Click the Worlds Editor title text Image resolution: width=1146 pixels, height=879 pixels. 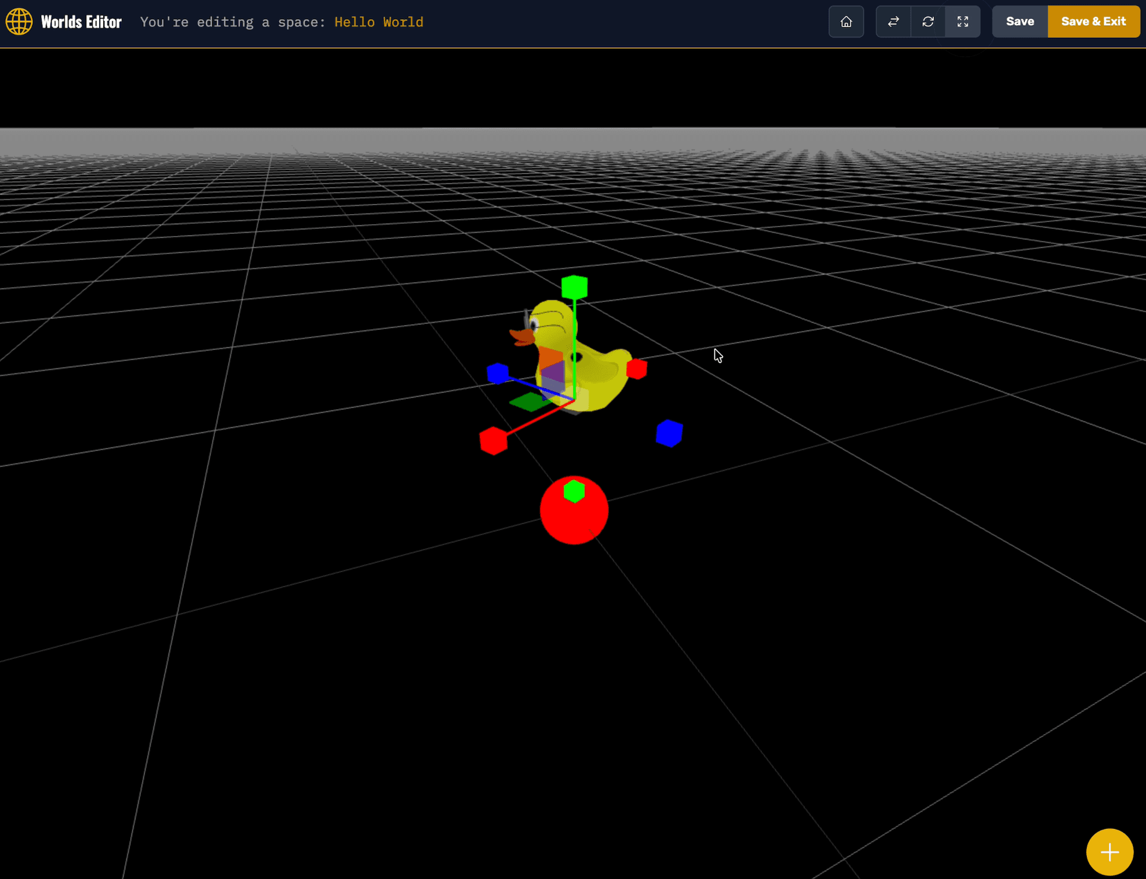click(81, 22)
